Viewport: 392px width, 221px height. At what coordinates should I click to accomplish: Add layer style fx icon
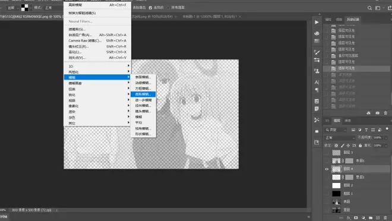(x=349, y=218)
